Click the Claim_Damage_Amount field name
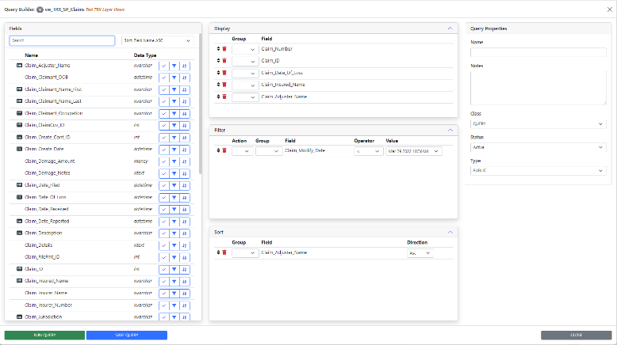Screen dimensions: 617x345 click(50, 161)
